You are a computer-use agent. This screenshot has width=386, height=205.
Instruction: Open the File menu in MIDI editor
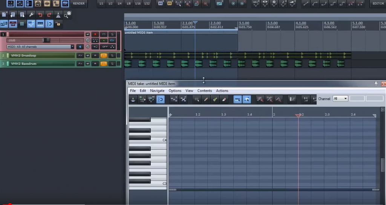(133, 91)
